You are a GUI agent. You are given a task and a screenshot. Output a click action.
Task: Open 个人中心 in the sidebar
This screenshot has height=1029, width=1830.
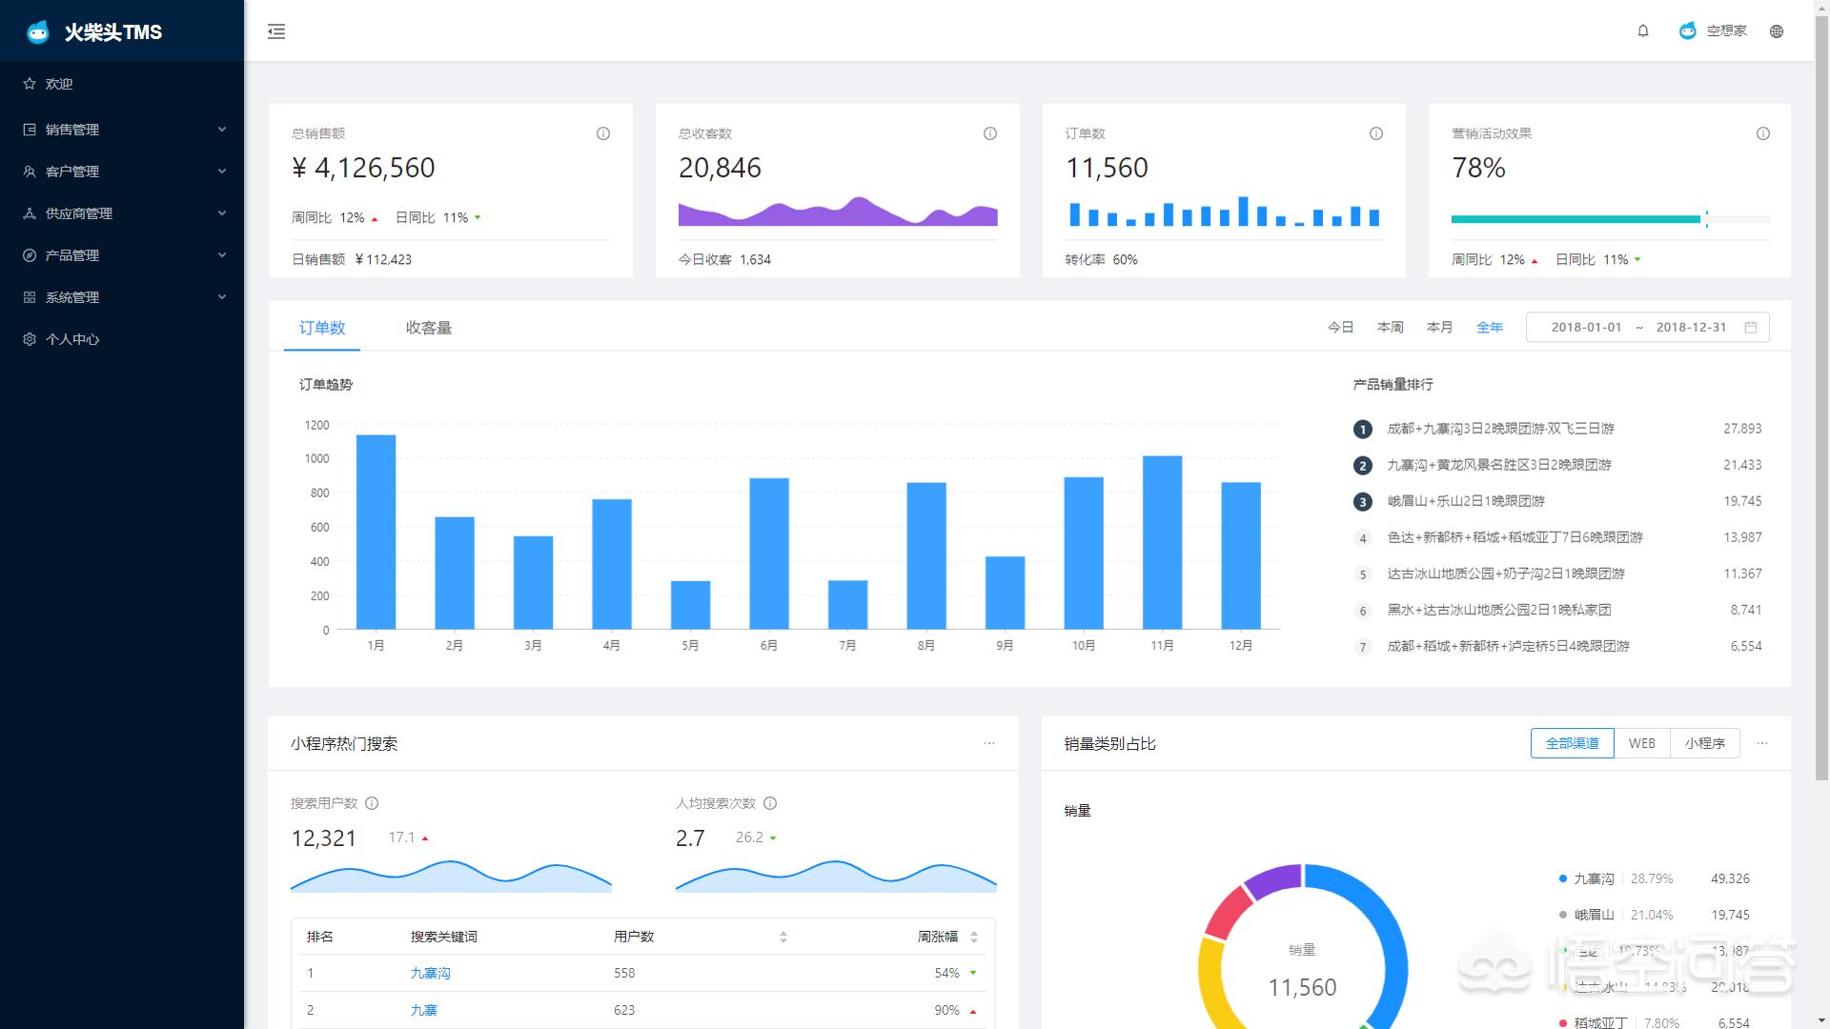click(x=72, y=339)
